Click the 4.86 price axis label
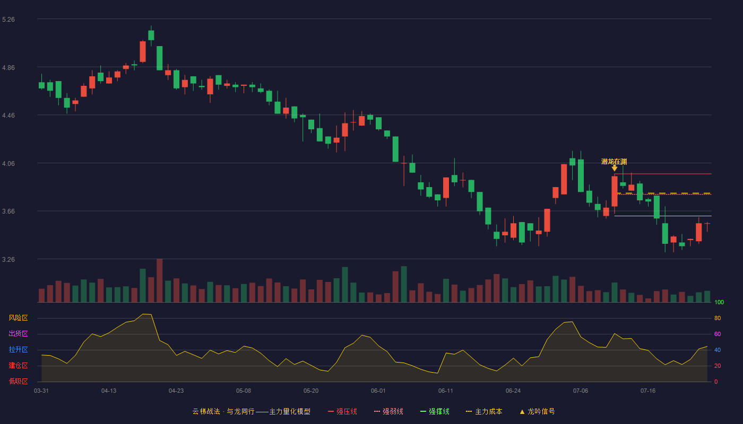743x424 pixels. [8, 67]
